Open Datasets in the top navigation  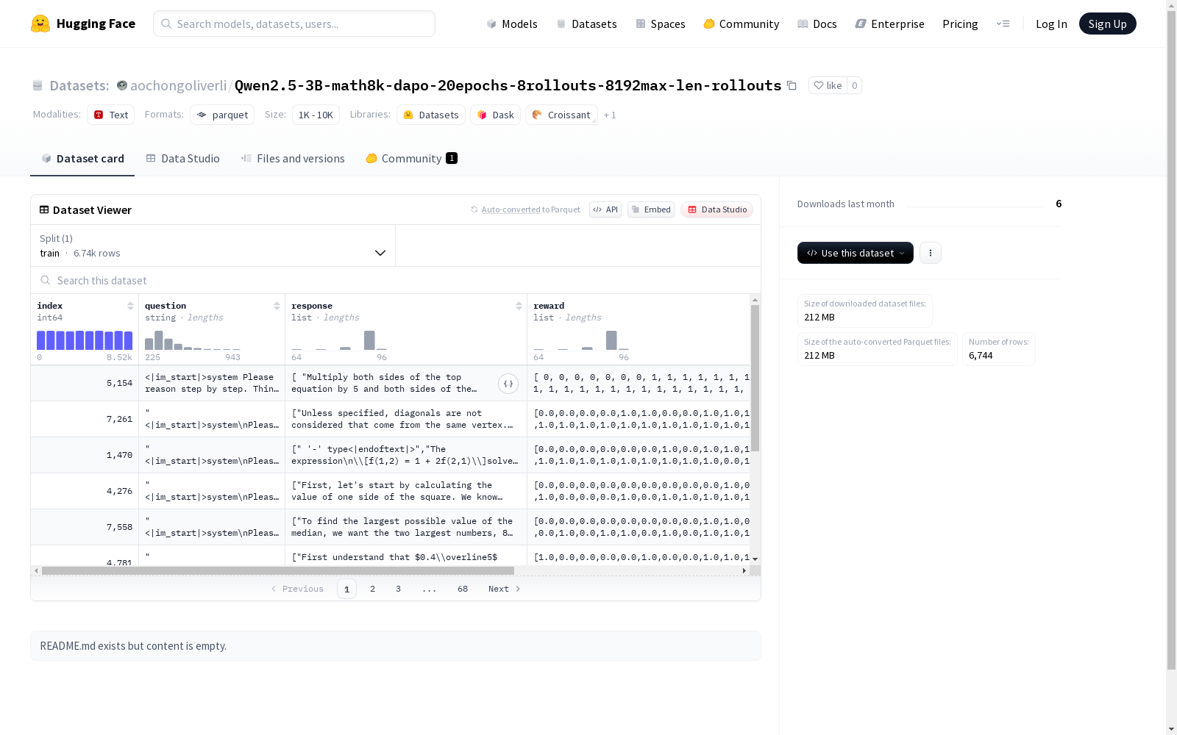[x=586, y=24]
